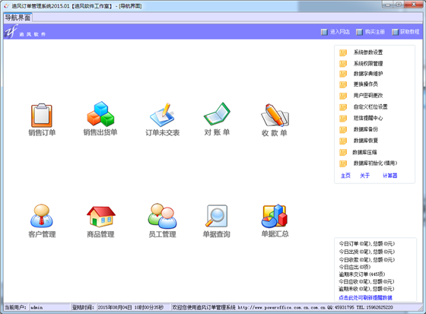
Task: Click 点击此处可刷新提醒数据 refresh link
Action: coord(365,298)
